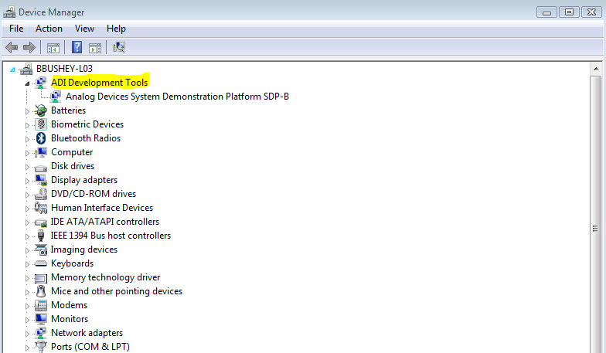Image resolution: width=606 pixels, height=353 pixels.
Task: Click the Forward arrow toolbar icon
Action: [x=29, y=48]
